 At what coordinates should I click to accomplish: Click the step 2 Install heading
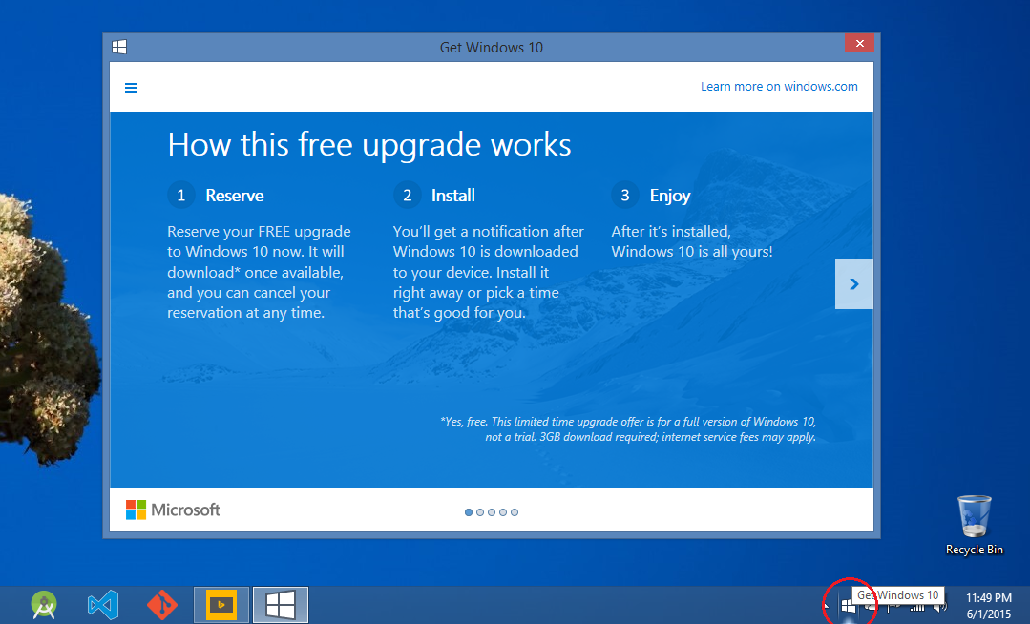point(453,195)
